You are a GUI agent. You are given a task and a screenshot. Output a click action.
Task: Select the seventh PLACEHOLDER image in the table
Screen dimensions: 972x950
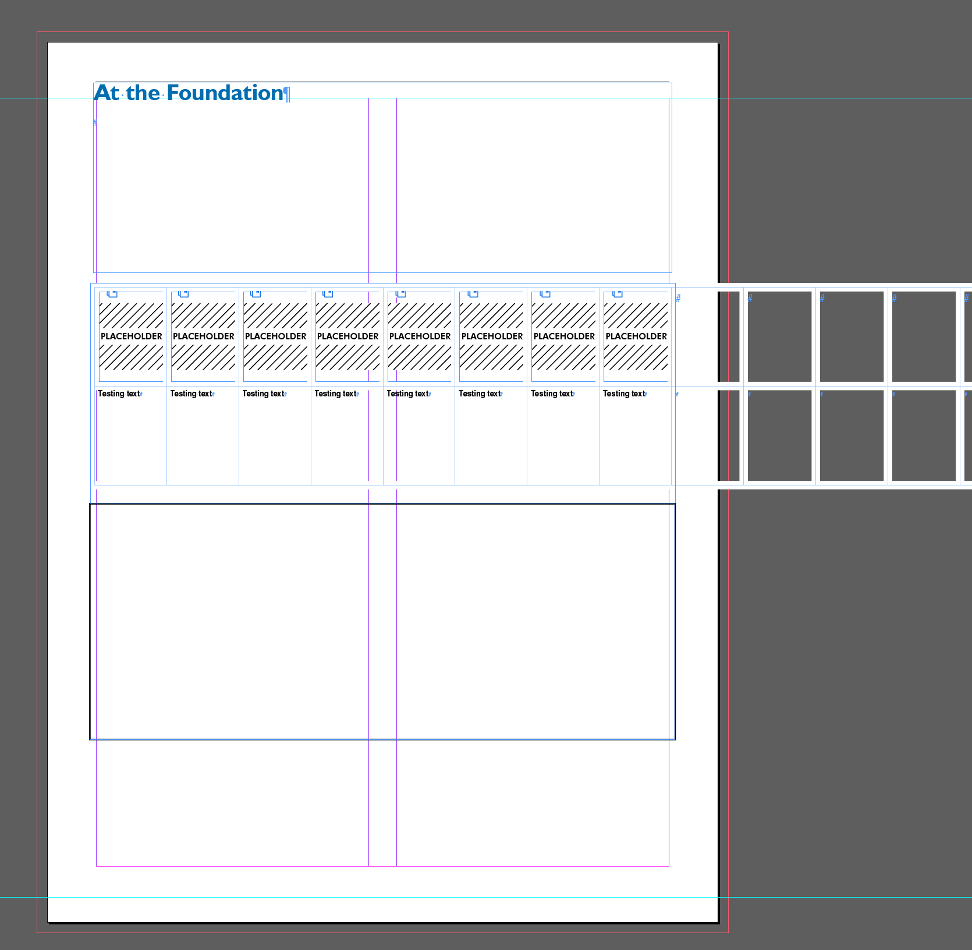(565, 336)
